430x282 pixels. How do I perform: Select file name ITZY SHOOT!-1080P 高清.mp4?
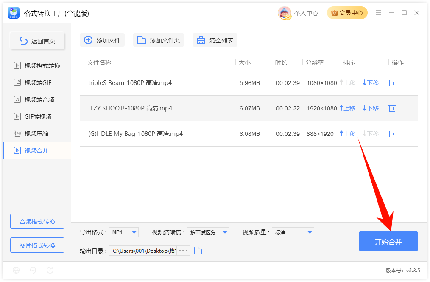point(130,108)
